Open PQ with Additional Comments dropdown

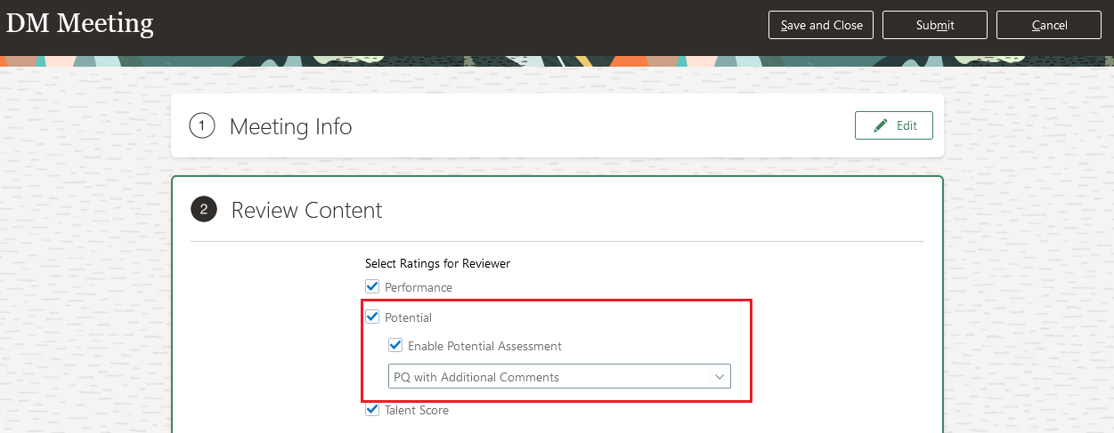559,377
